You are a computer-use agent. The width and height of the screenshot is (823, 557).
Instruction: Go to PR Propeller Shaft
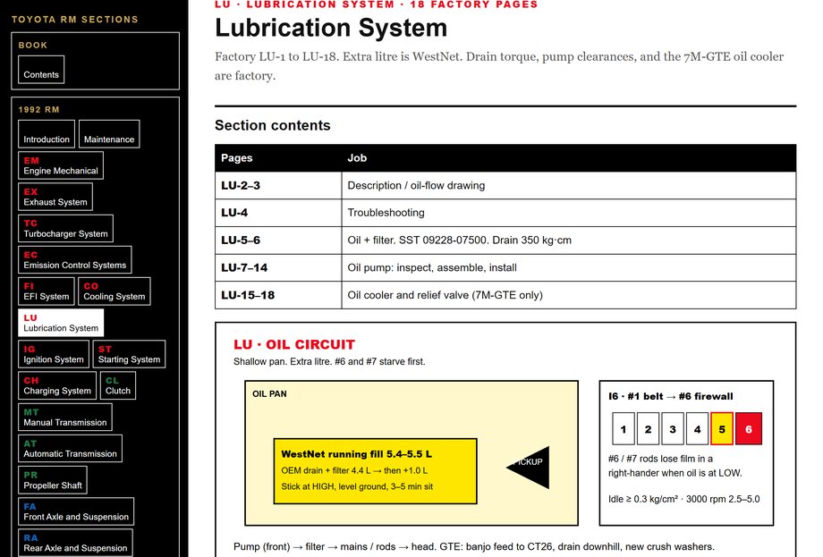53,480
